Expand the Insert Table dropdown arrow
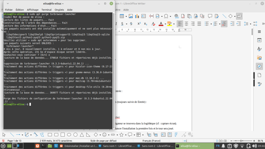The image size is (265, 149). click(126, 16)
